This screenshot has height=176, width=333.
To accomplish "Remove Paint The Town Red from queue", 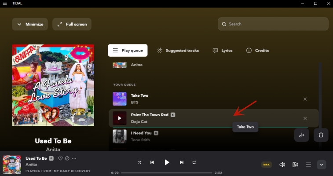I will [x=305, y=118].
